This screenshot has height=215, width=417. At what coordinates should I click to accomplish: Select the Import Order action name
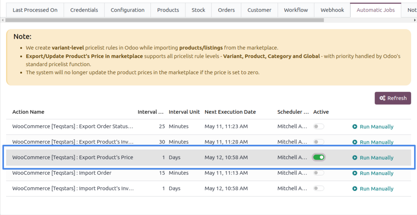pyautogui.click(x=62, y=173)
